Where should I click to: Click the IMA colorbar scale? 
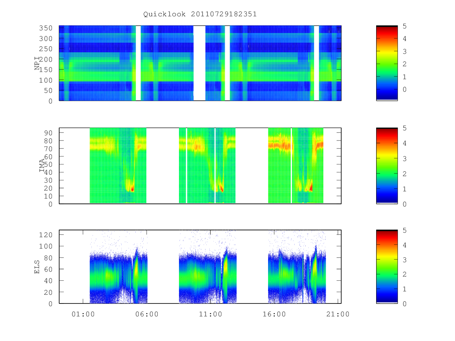[387, 166]
